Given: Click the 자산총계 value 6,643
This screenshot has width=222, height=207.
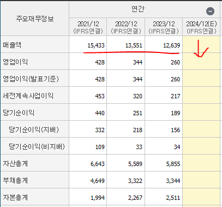Looking at the screenshot, I should [98, 164].
